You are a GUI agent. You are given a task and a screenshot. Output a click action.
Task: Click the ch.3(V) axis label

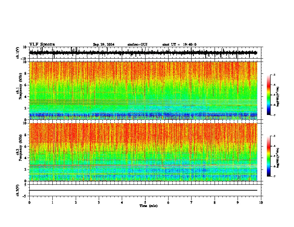[18, 190]
